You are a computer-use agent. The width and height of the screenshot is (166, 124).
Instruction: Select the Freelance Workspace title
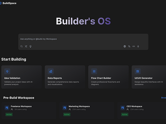pyautogui.click(x=21, y=106)
